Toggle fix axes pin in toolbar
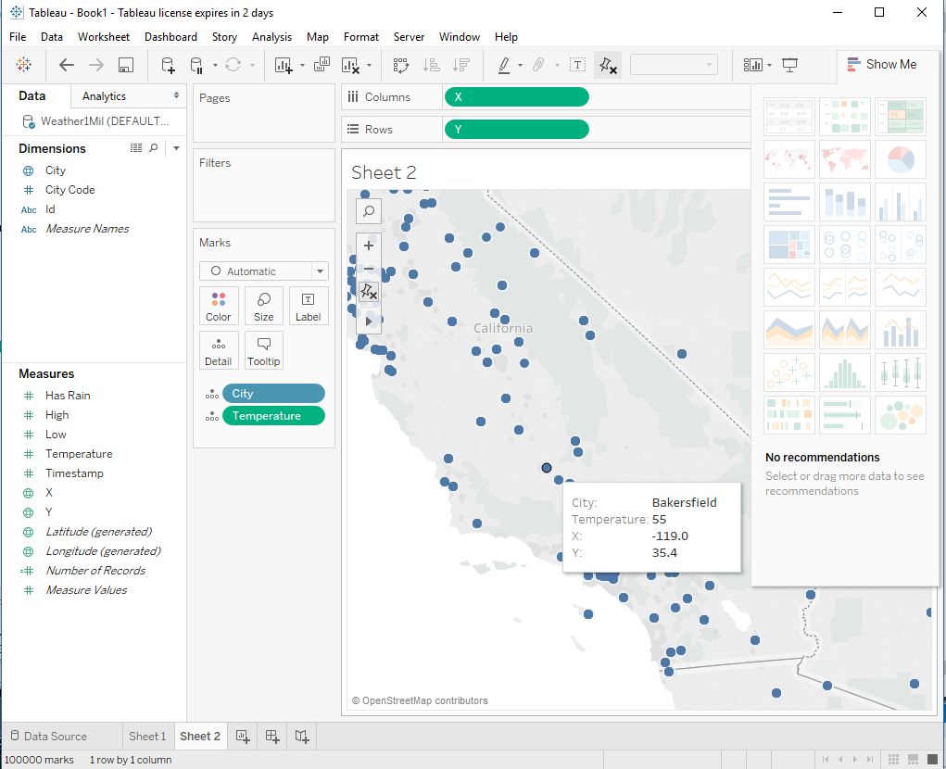946x769 pixels. (608, 65)
